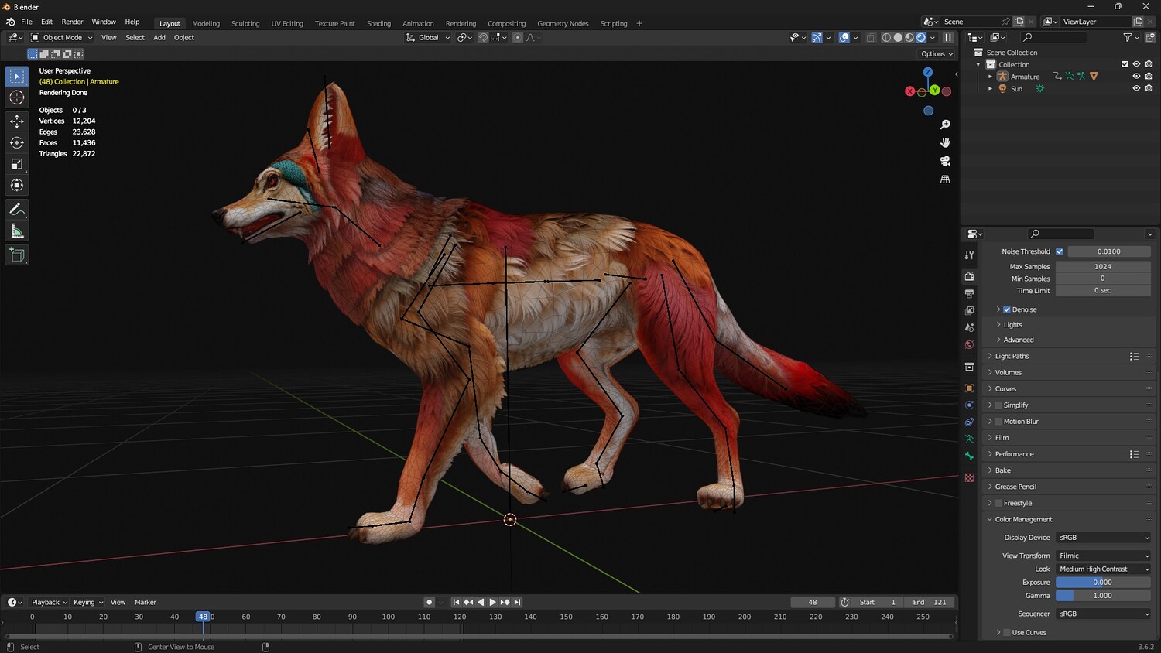Select the Move tool in toolbar
Image resolution: width=1161 pixels, height=653 pixels.
point(17,121)
